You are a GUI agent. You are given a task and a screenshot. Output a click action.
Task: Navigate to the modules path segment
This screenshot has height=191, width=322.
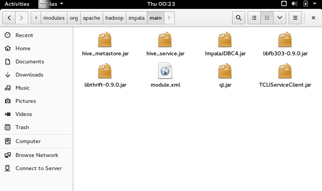pos(54,18)
